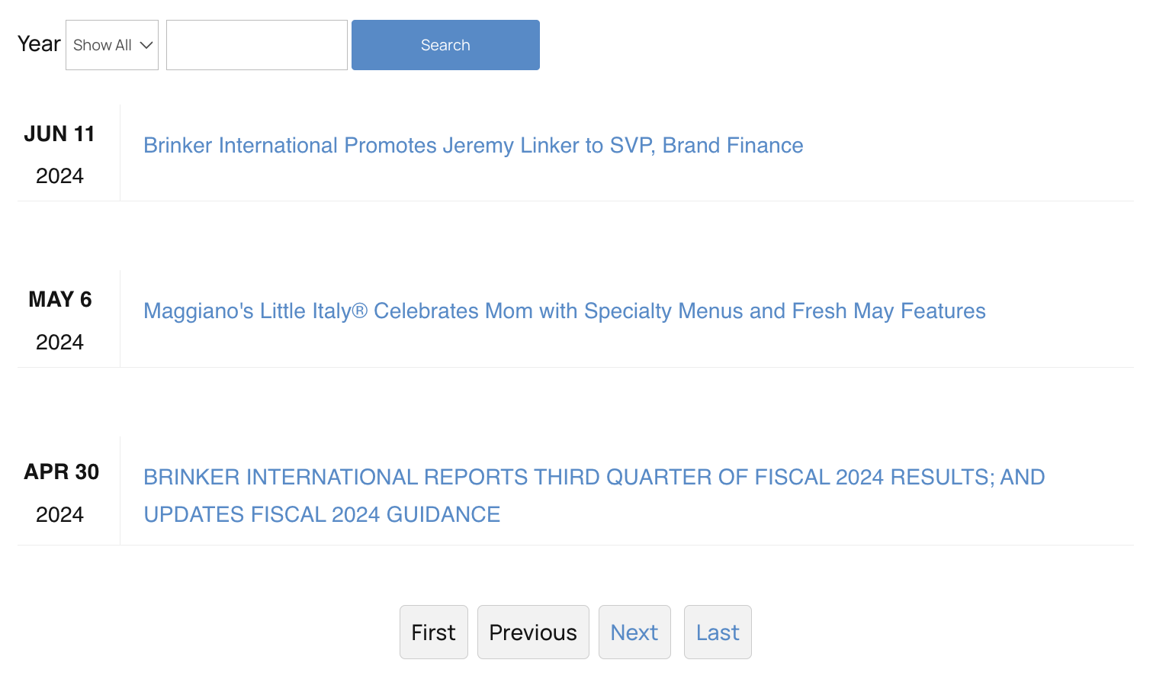The image size is (1153, 692).
Task: Jump to the Last page of results
Action: point(718,632)
